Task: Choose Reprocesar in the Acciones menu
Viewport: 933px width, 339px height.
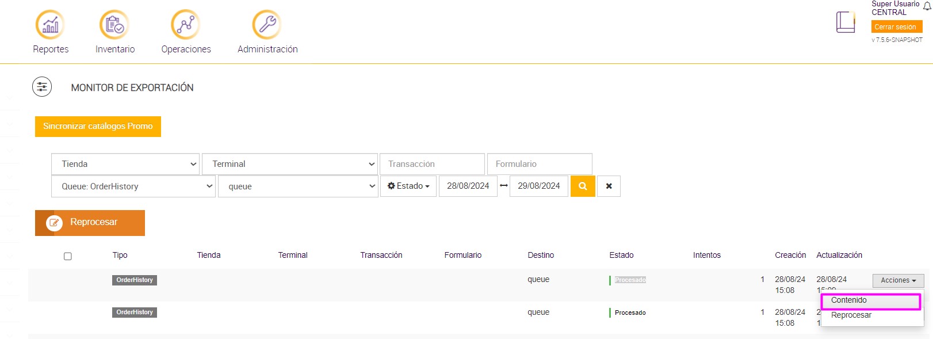Action: click(851, 315)
